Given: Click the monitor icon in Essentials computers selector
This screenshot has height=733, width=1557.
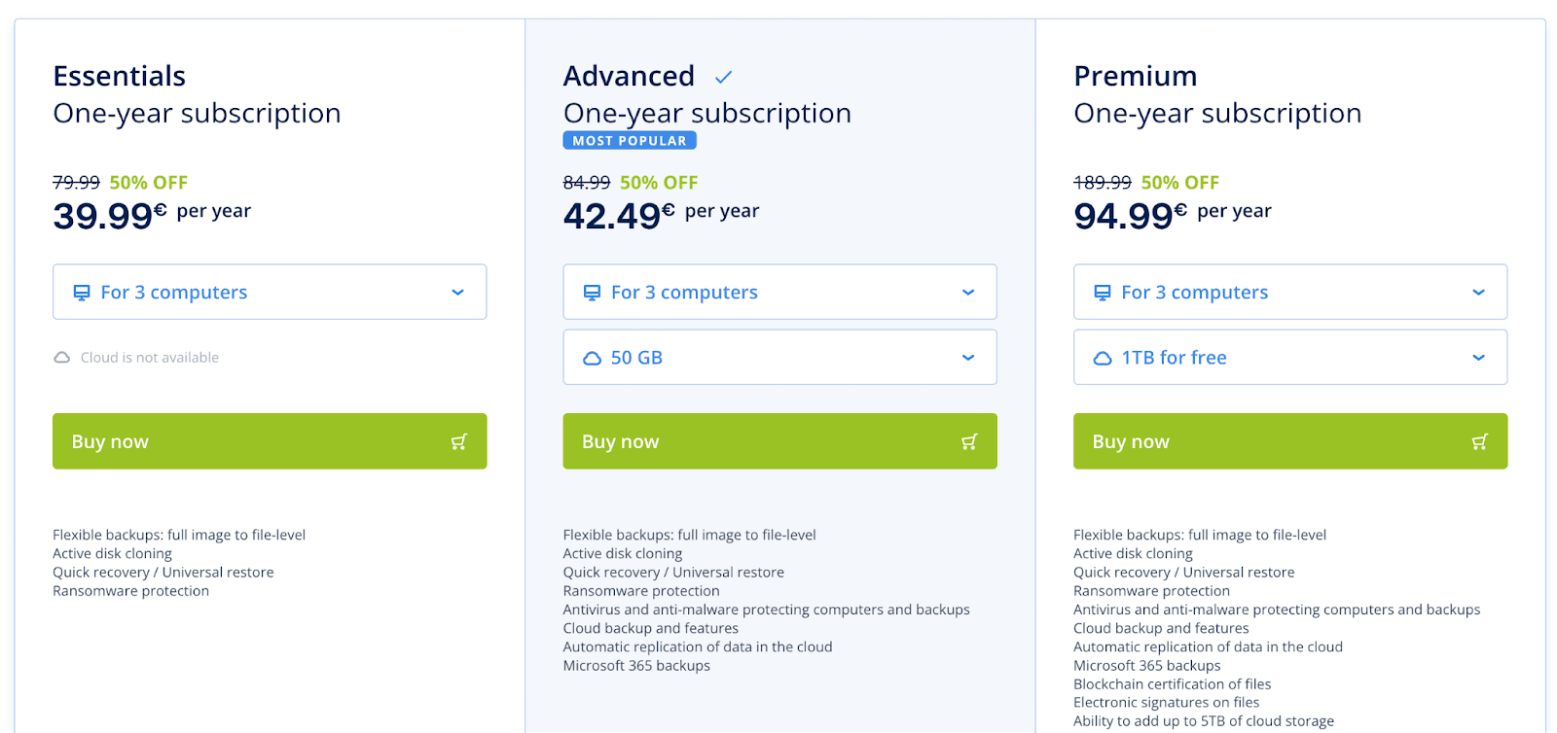Looking at the screenshot, I should 82,293.
